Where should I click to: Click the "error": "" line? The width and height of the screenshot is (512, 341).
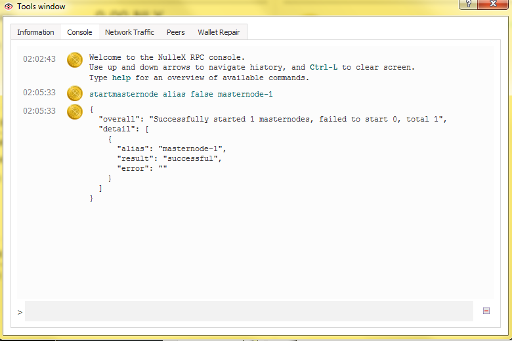[142, 168]
